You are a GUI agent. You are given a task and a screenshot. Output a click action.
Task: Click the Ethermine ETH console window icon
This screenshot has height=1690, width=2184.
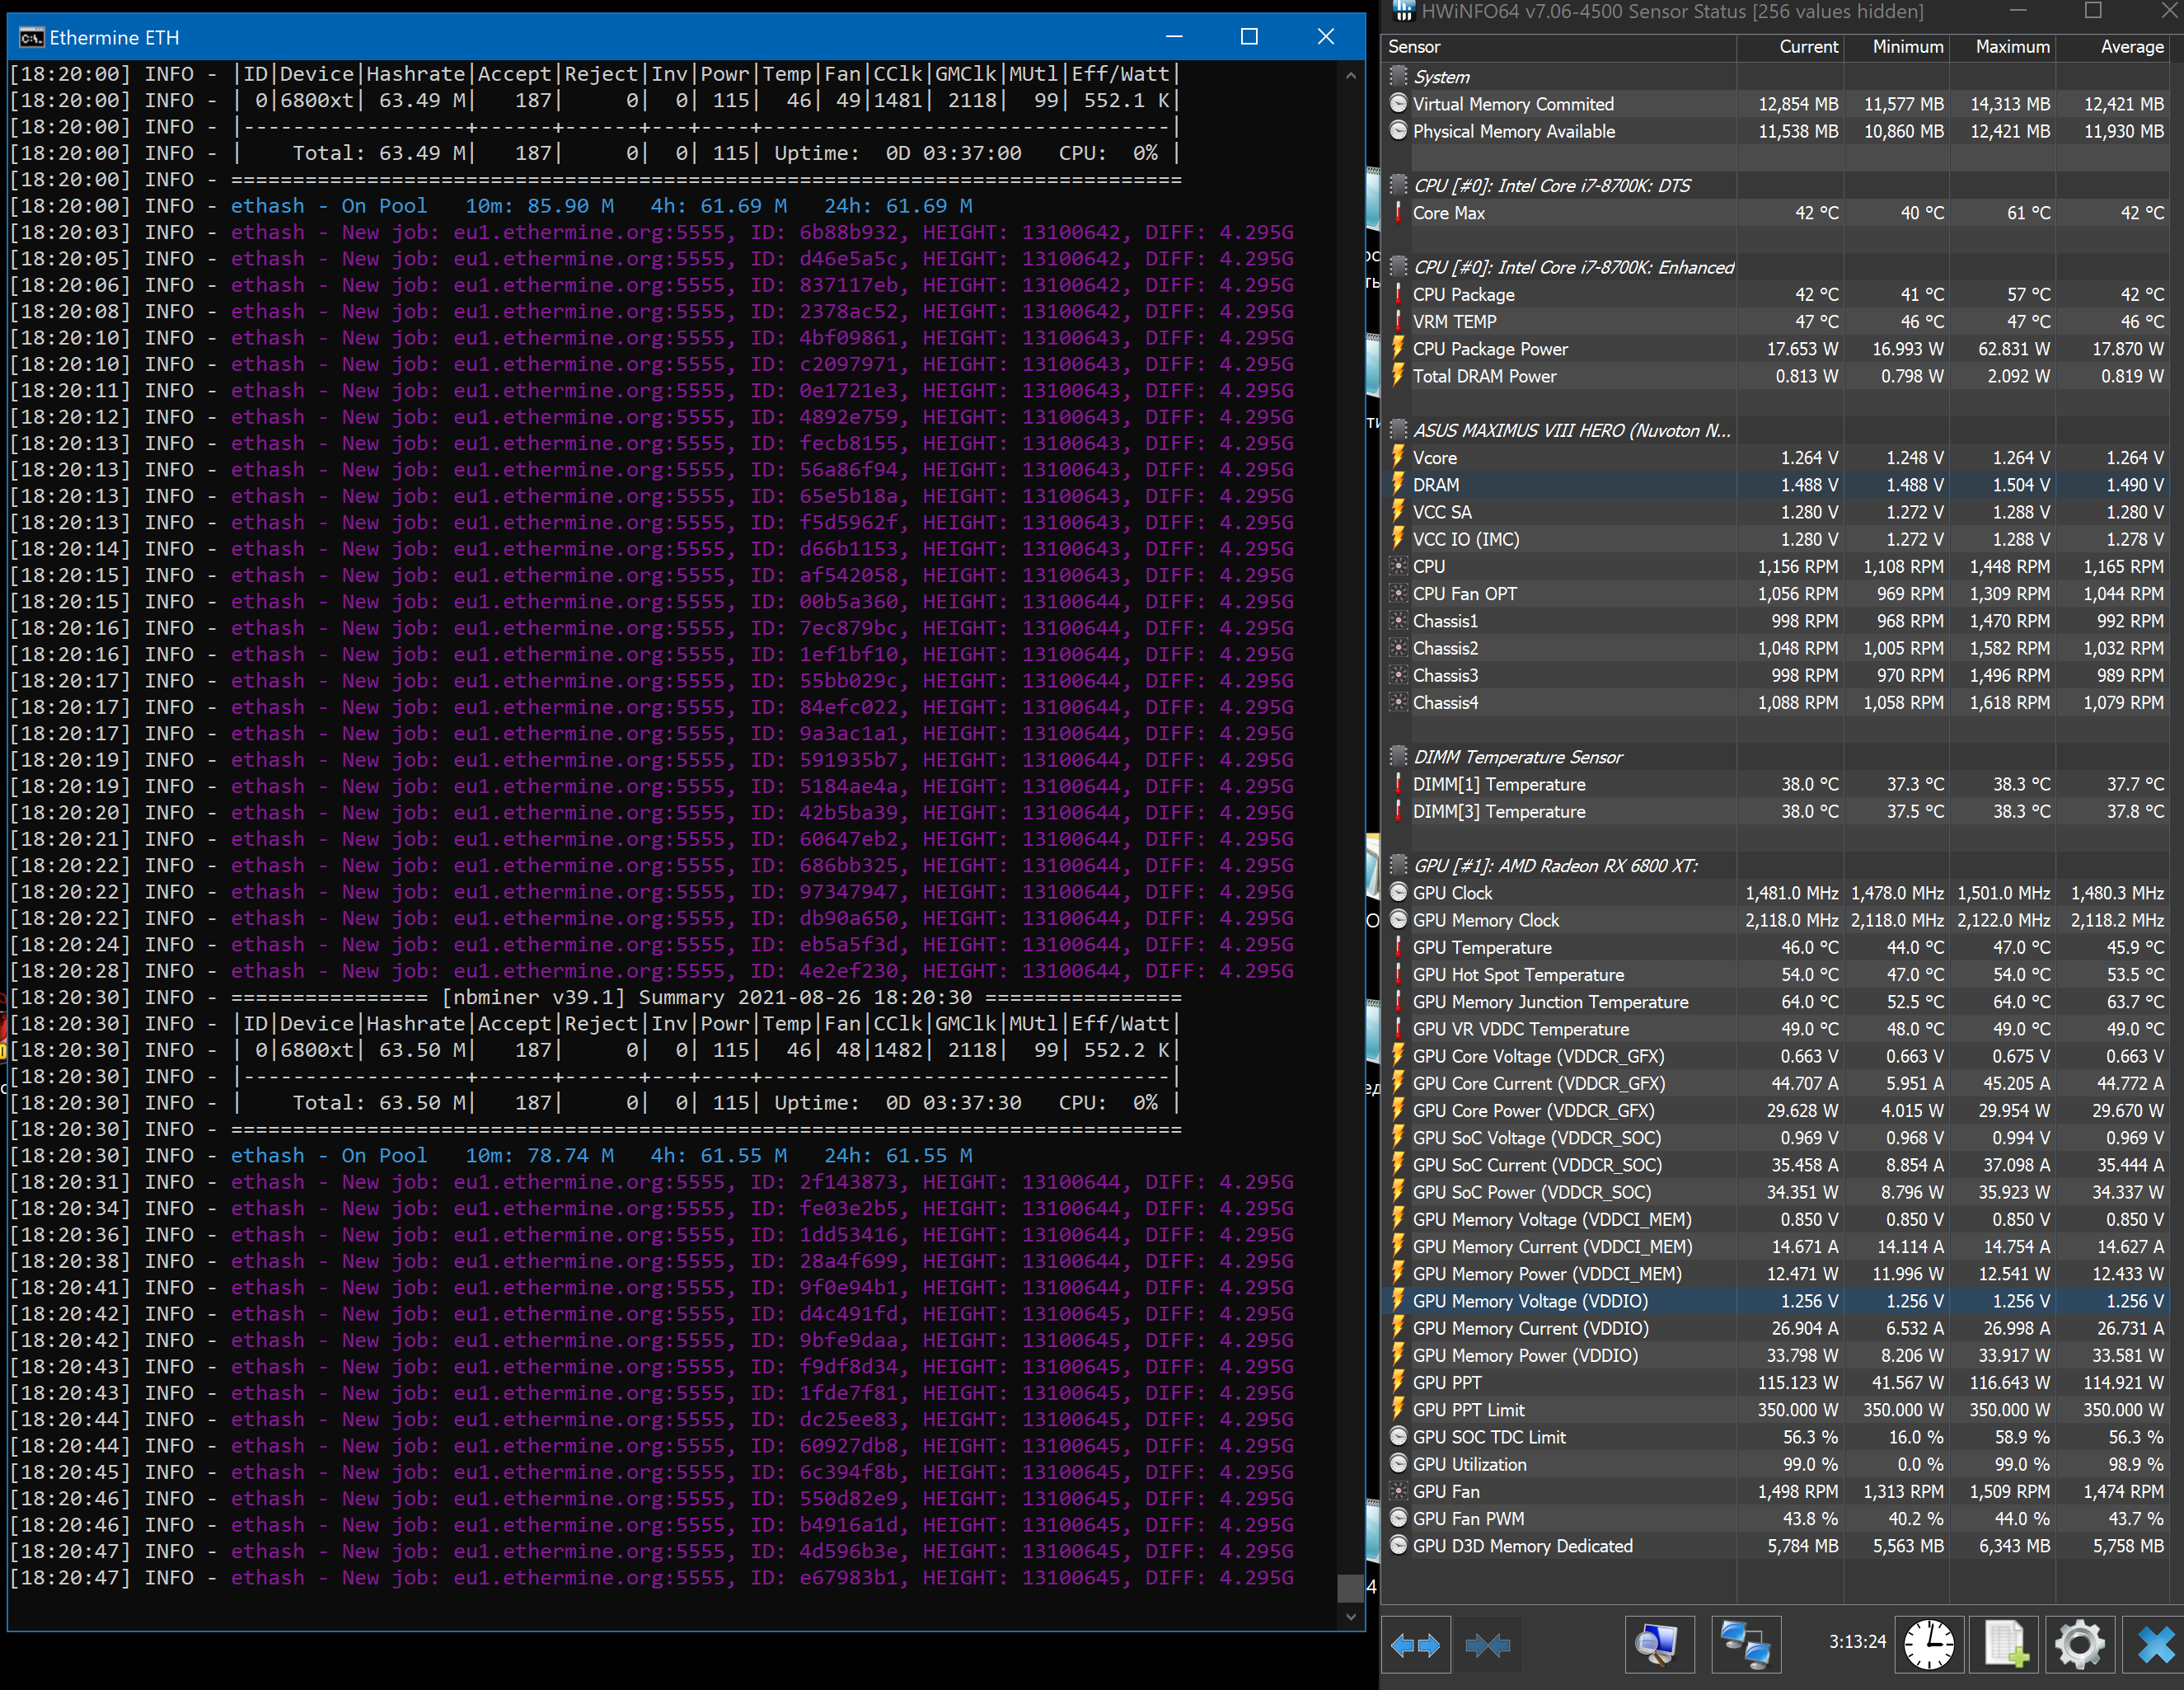(31, 38)
